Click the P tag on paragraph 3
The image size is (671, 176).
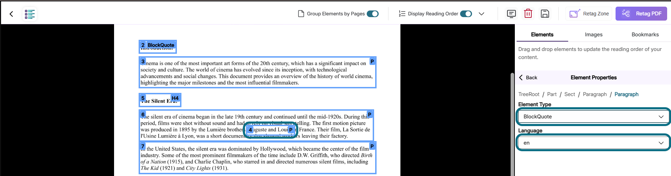pyautogui.click(x=372, y=61)
